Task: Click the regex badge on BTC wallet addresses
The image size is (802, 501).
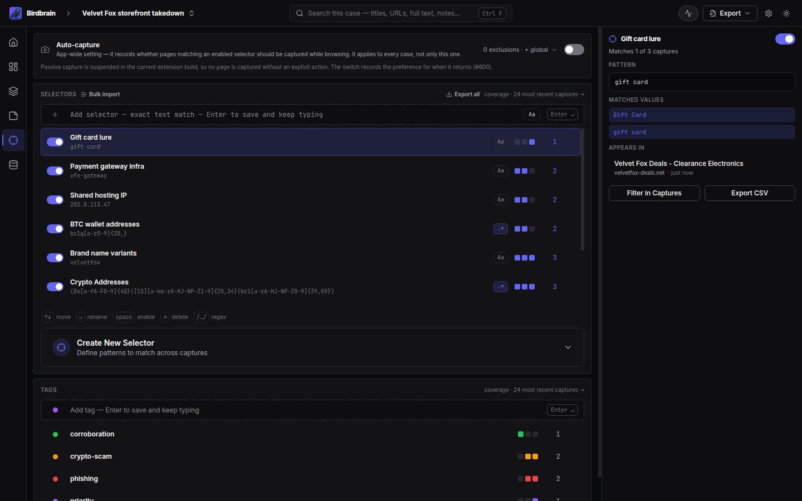Action: (x=501, y=229)
